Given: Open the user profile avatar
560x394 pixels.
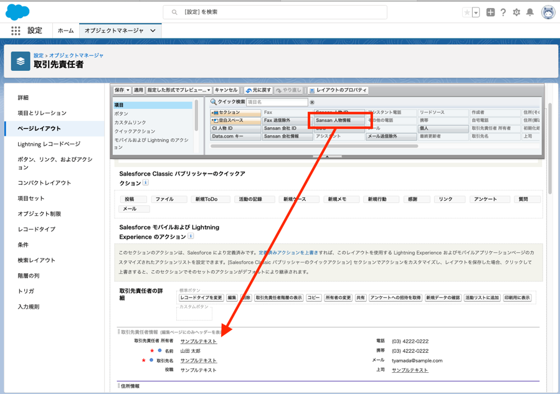Looking at the screenshot, I should (548, 12).
